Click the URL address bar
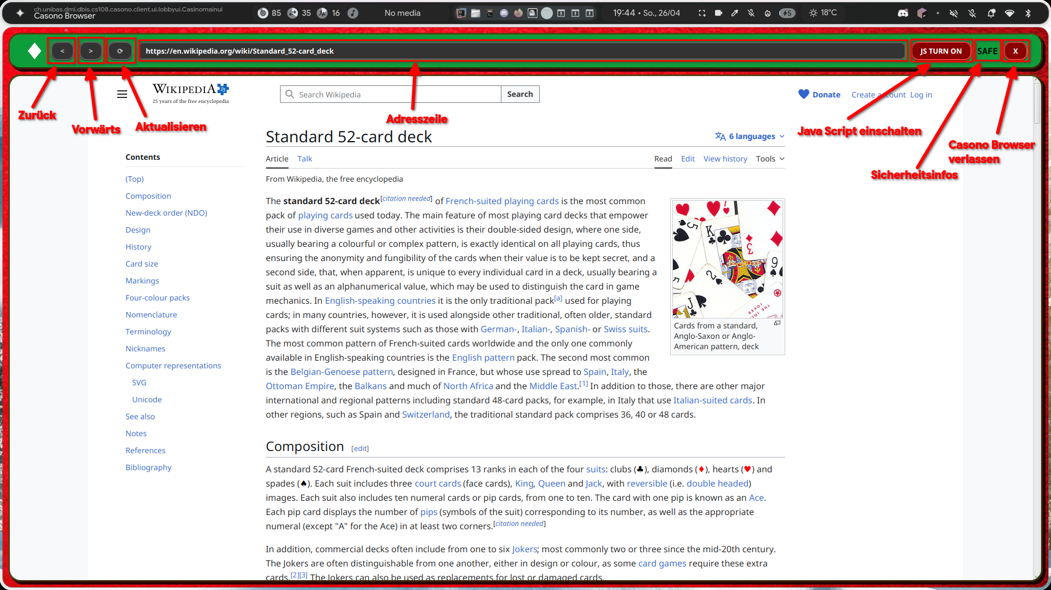The image size is (1051, 590). (522, 51)
